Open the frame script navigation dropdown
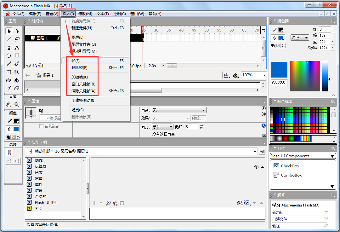This screenshot has width=340, height=232. click(x=255, y=152)
